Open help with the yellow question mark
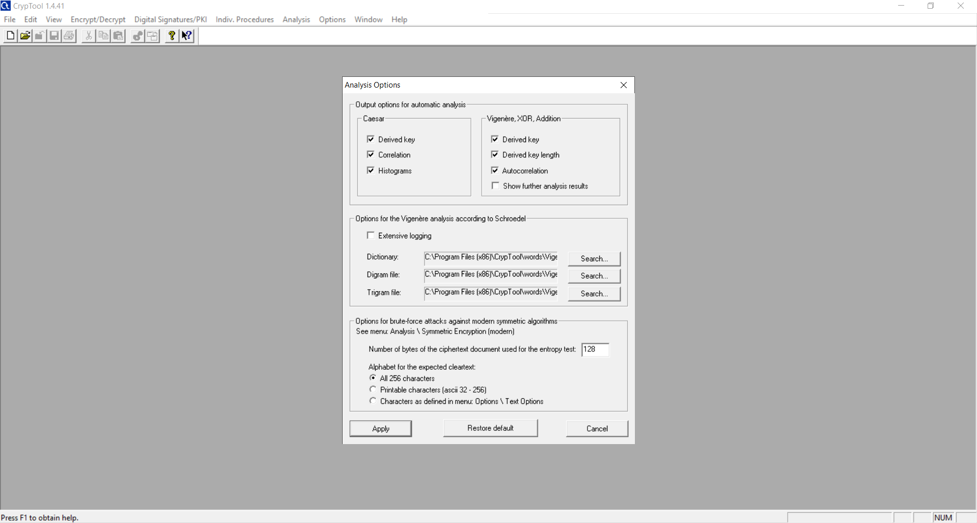977x523 pixels. pos(172,36)
